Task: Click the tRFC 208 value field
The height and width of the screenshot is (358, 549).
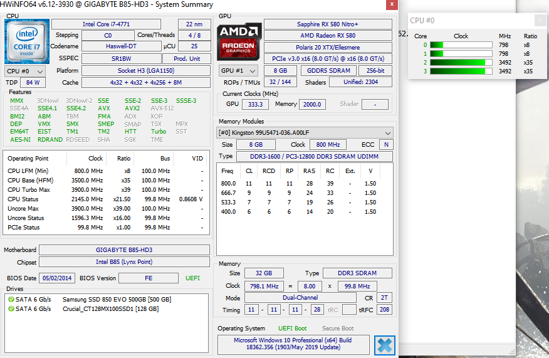Action: point(384,310)
